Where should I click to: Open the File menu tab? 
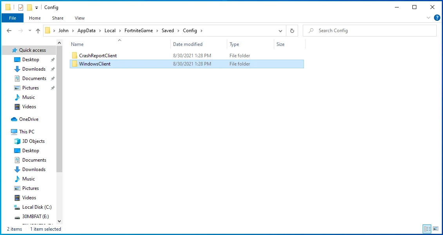[13, 18]
